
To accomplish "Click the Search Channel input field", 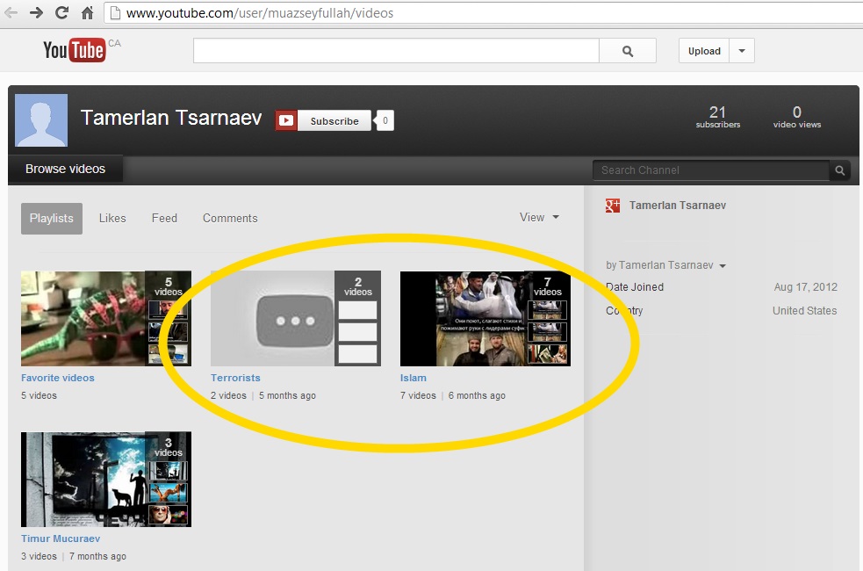I will pos(711,170).
